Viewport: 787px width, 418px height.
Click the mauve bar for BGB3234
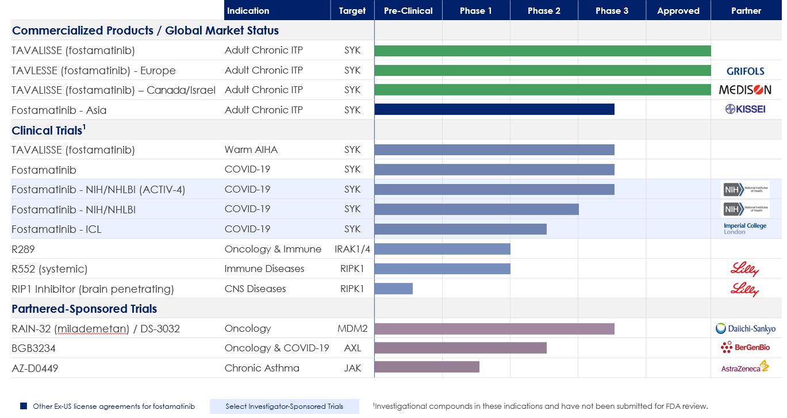coord(460,348)
